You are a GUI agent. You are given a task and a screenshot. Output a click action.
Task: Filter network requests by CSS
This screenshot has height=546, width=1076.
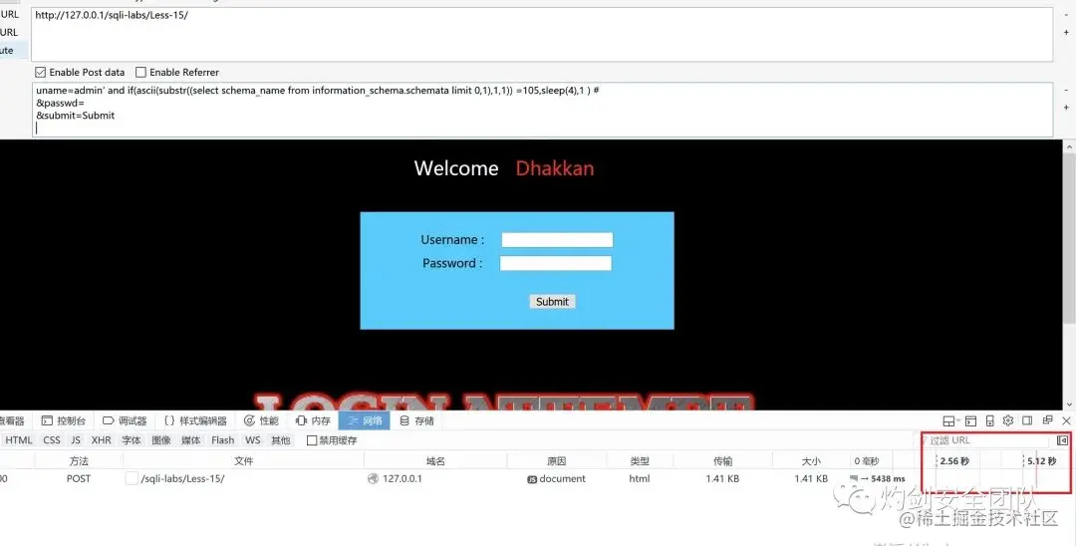click(x=52, y=440)
